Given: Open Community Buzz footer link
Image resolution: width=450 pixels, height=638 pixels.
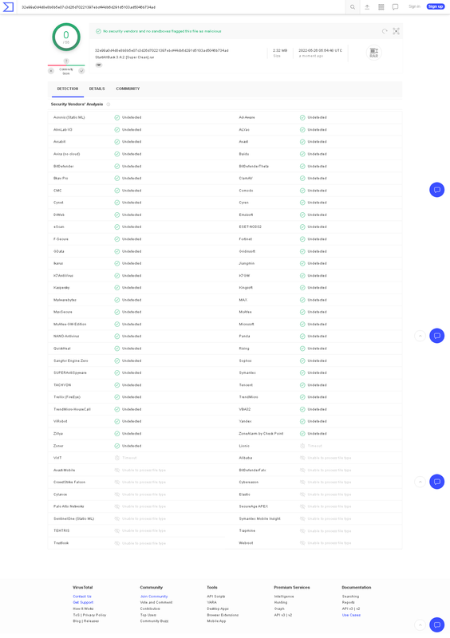Looking at the screenshot, I should 154,621.
